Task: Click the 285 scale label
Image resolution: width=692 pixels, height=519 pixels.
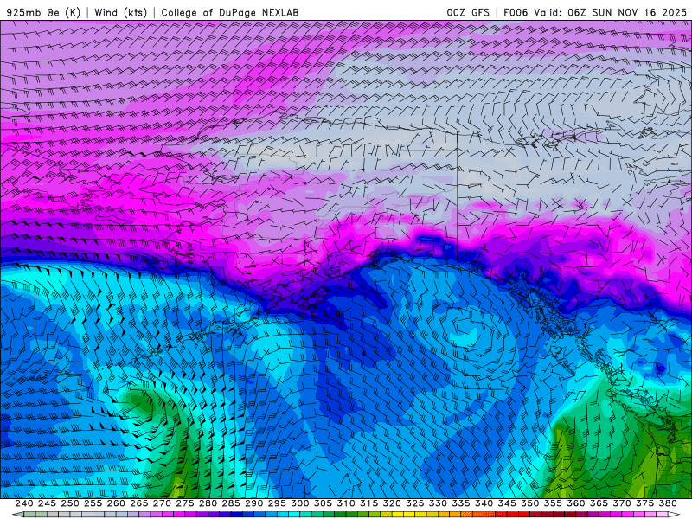Action: click(231, 503)
